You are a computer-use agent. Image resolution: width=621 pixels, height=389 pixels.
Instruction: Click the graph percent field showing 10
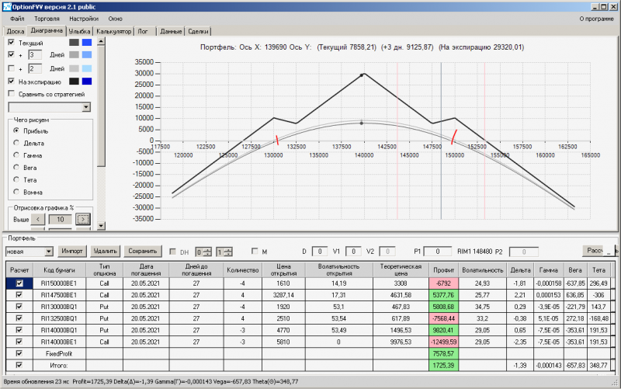coord(61,220)
